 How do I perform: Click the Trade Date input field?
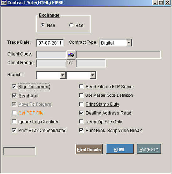pos(50,43)
